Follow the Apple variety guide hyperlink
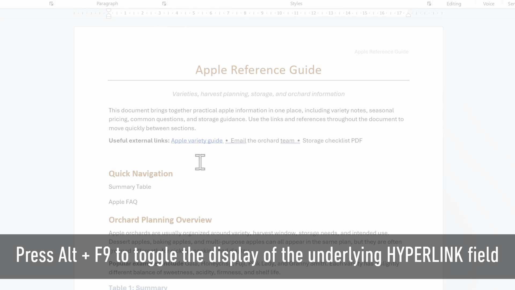The width and height of the screenshot is (515, 290). click(197, 141)
